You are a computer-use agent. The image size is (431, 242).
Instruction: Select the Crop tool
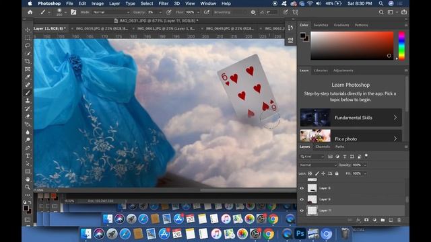(x=28, y=61)
